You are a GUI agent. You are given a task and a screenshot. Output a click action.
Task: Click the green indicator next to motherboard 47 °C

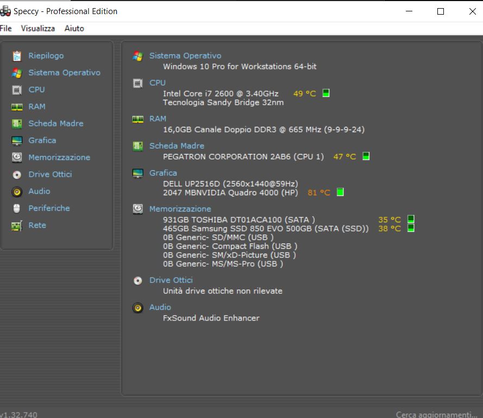coord(366,156)
